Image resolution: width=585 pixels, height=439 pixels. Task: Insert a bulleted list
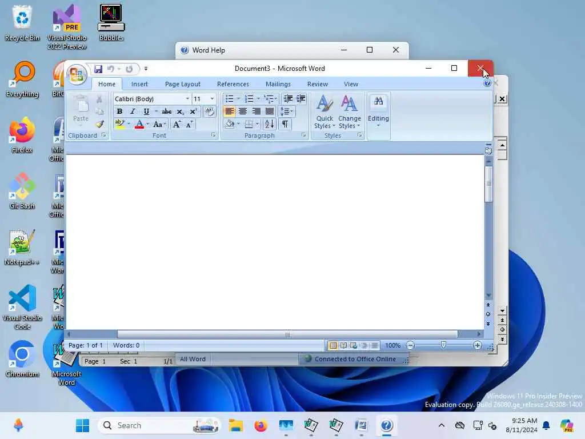point(230,99)
